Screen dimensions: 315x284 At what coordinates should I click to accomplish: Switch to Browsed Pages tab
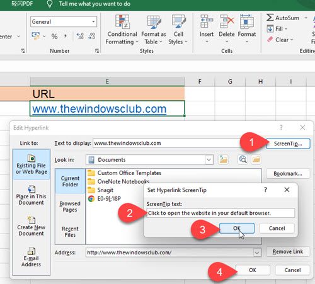[70, 207]
